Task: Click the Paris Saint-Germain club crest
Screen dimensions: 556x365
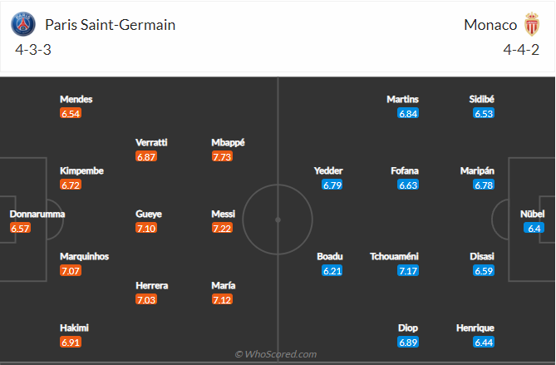Action: [23, 24]
